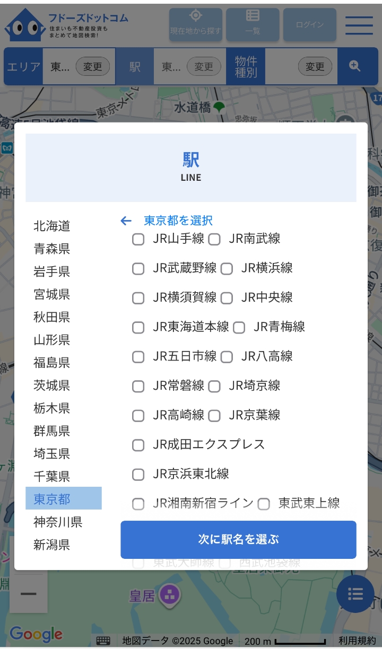
Task: Enable the JR中央線 checkbox
Action: tap(227, 298)
